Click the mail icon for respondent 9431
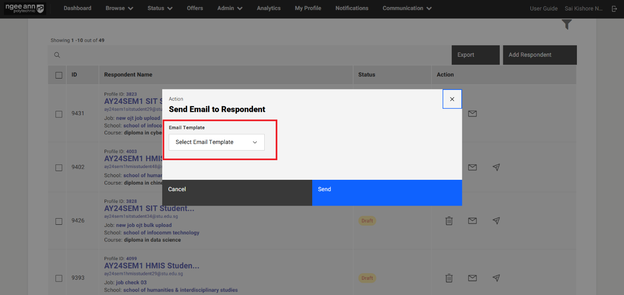 pyautogui.click(x=472, y=113)
